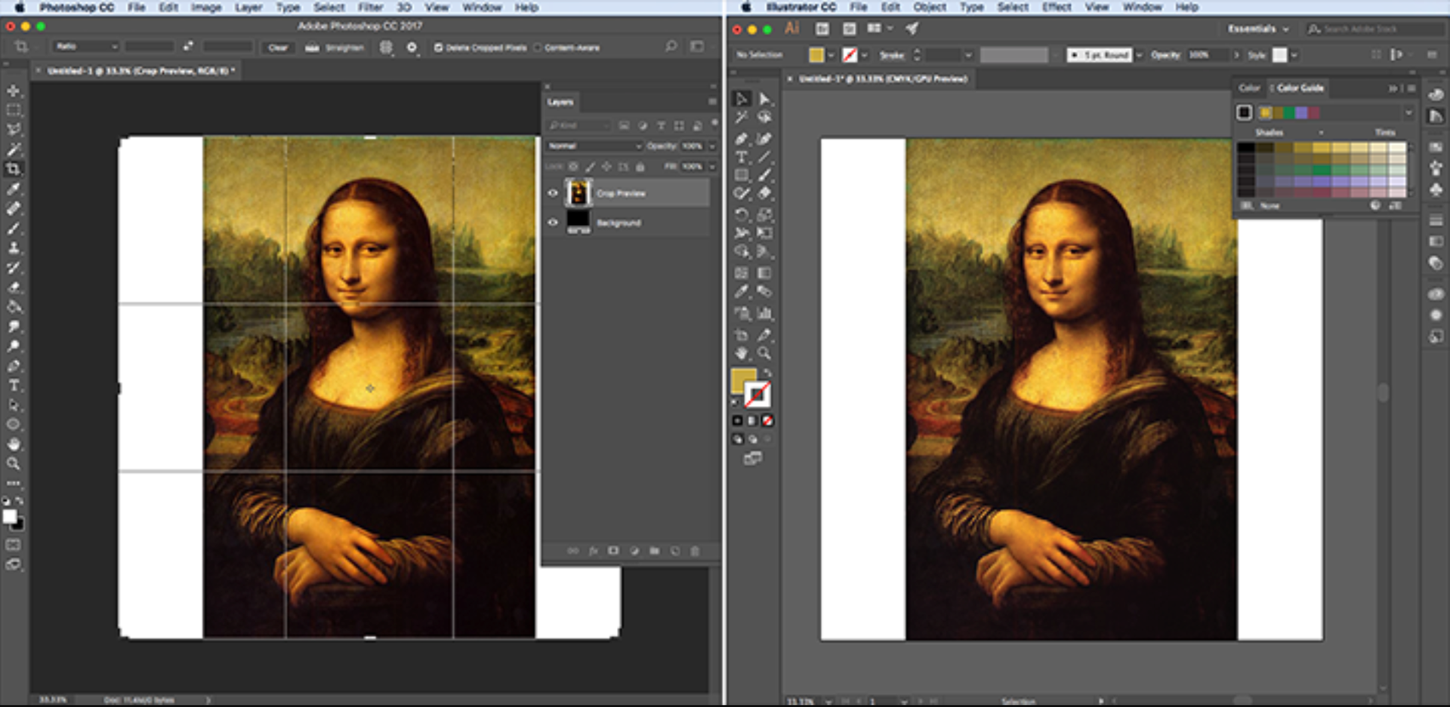Open crop settings gear in Photoshop options
1450x707 pixels.
coord(412,47)
